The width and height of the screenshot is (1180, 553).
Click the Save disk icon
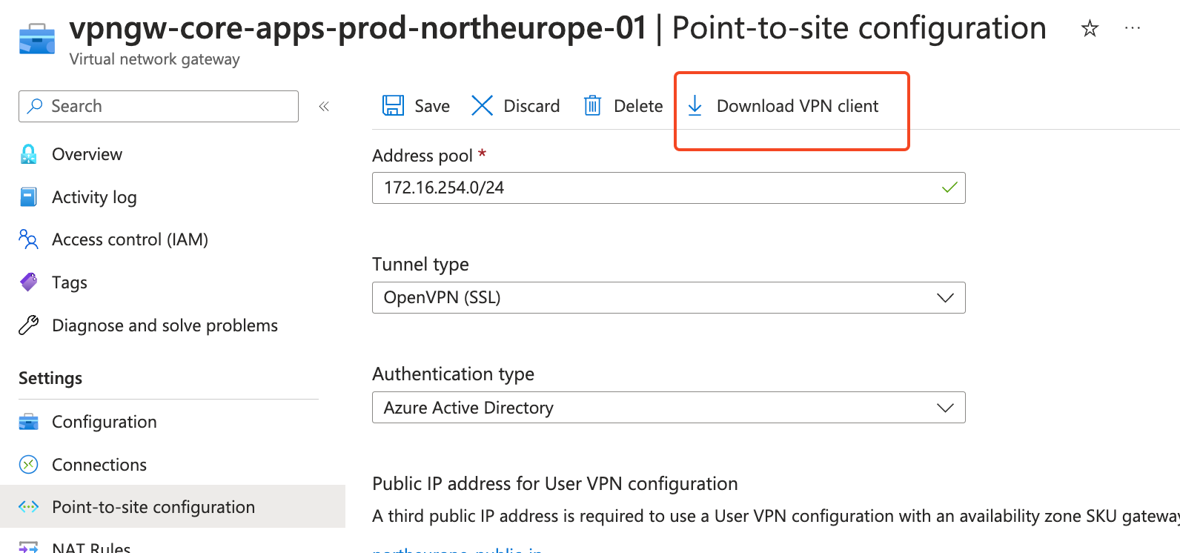(x=393, y=105)
